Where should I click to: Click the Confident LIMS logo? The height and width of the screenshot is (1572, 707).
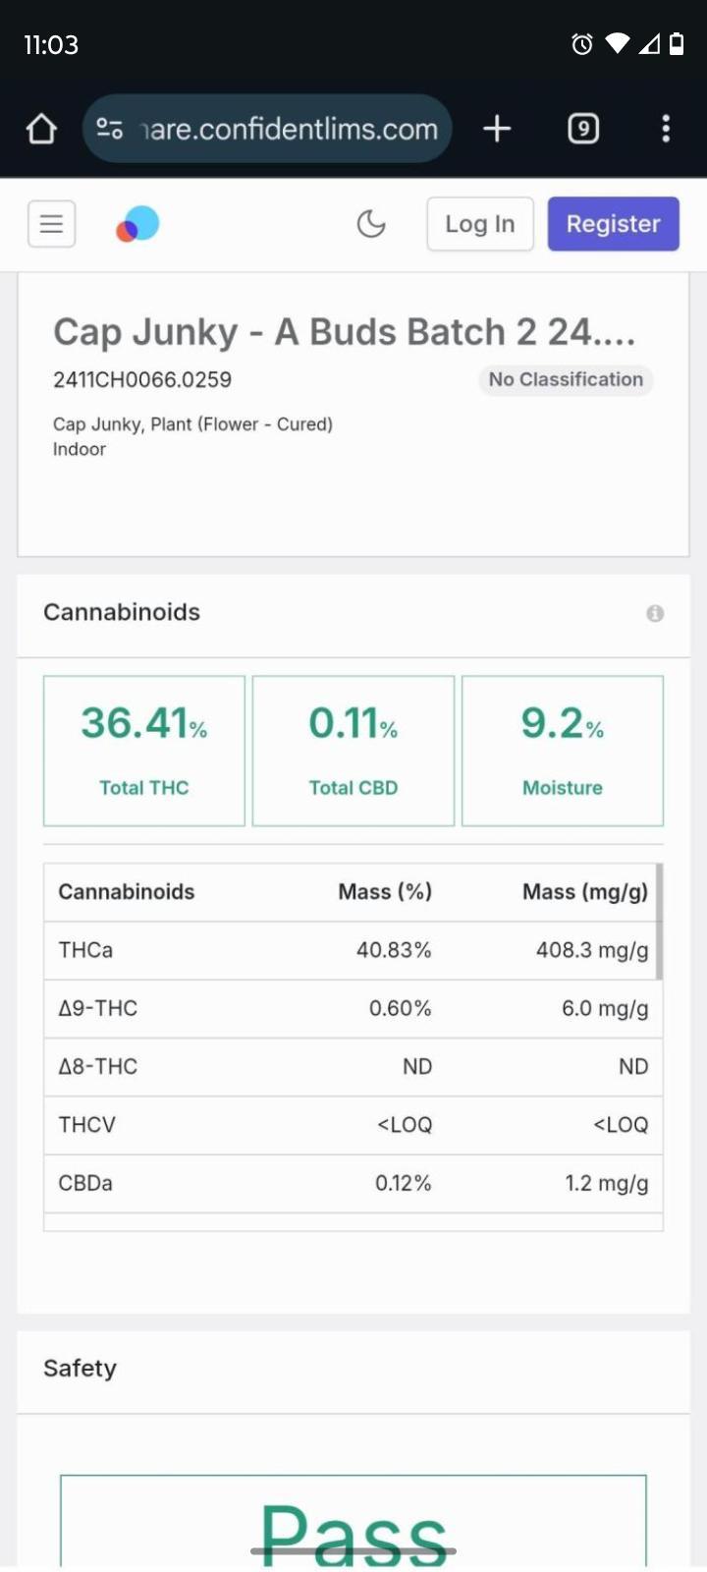137,224
